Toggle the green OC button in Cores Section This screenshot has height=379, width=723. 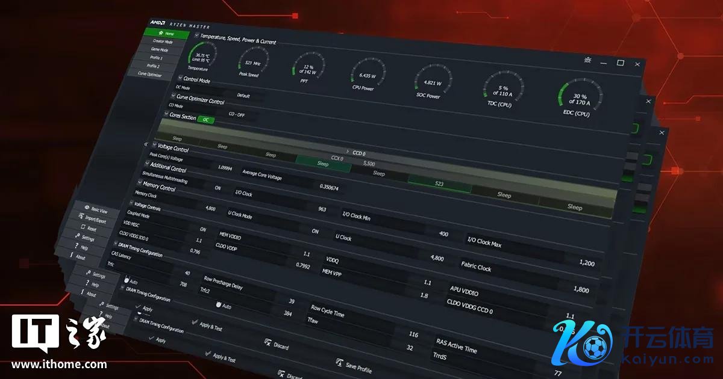pos(205,120)
